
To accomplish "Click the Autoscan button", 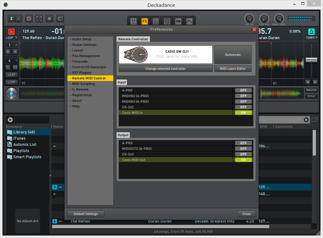I will click(x=233, y=55).
